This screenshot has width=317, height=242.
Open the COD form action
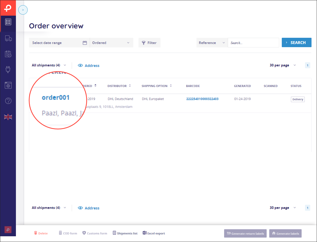tap(68, 233)
